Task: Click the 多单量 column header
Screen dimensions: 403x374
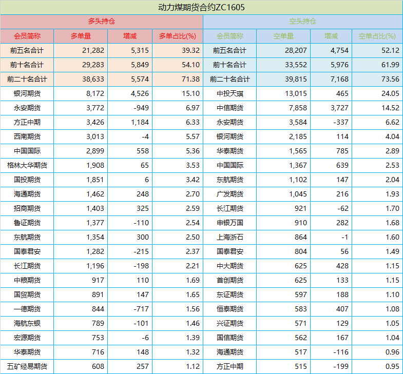Action: 81,36
